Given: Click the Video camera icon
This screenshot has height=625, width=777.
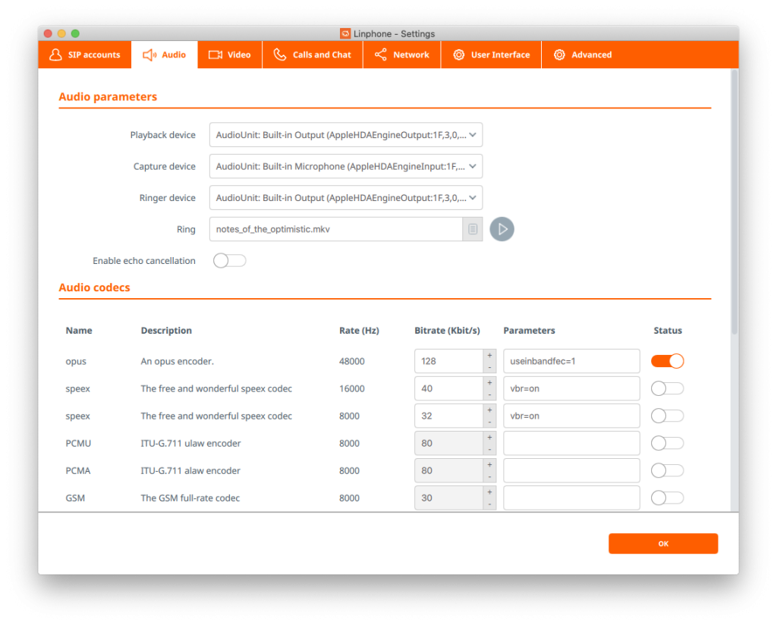Looking at the screenshot, I should [215, 55].
